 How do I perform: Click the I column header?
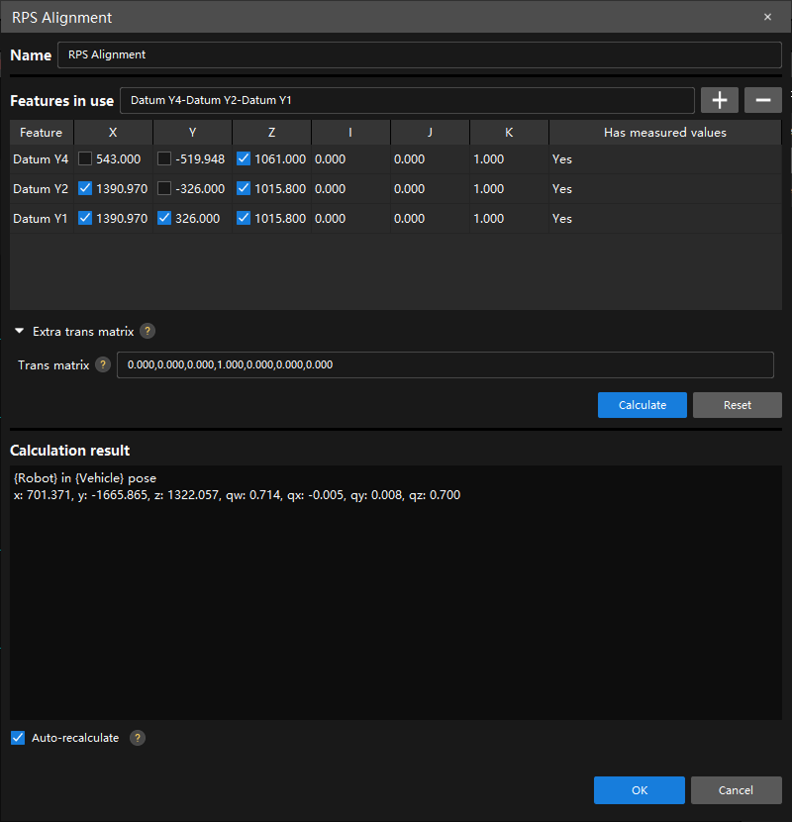click(x=350, y=133)
